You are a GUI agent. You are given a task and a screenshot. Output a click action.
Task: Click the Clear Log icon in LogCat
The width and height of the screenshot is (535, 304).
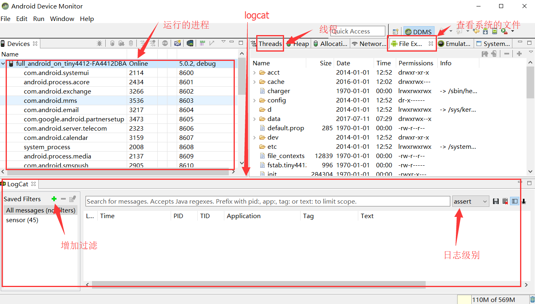coord(505,201)
